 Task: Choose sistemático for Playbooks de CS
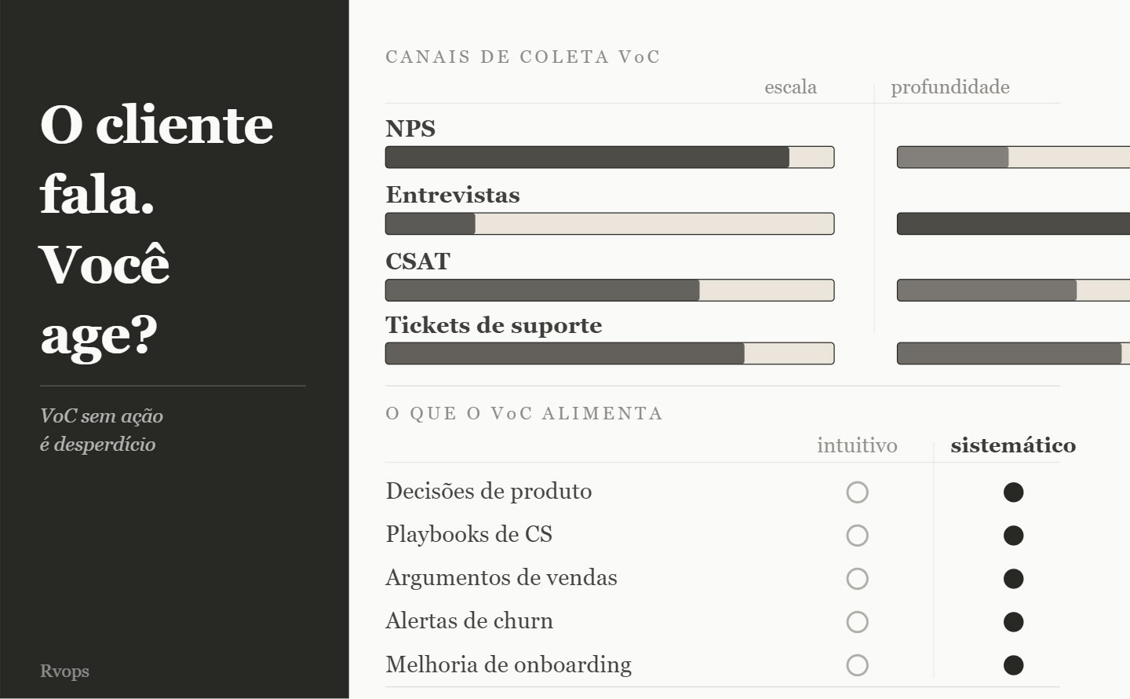(1013, 536)
